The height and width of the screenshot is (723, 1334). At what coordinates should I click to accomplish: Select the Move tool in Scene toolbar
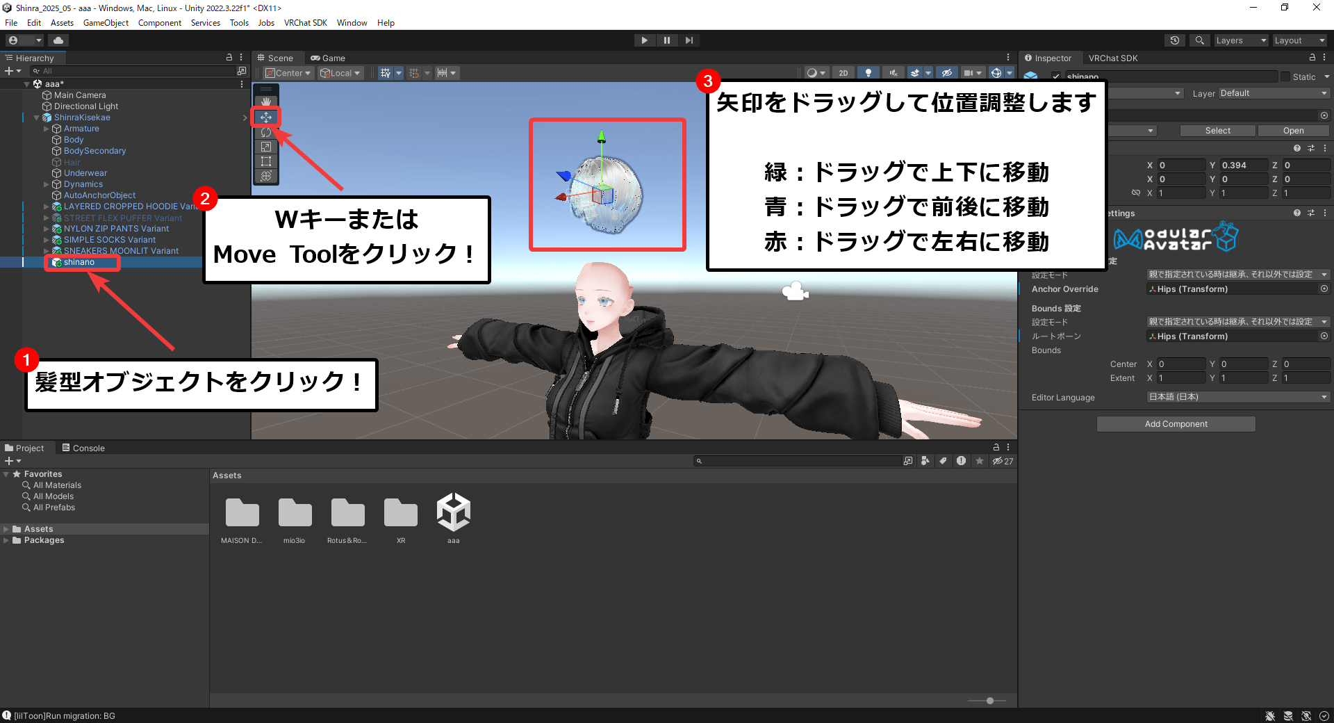click(266, 117)
